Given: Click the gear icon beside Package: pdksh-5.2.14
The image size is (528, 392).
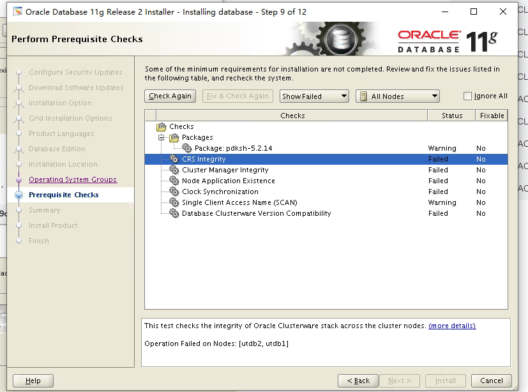Looking at the screenshot, I should click(x=187, y=148).
